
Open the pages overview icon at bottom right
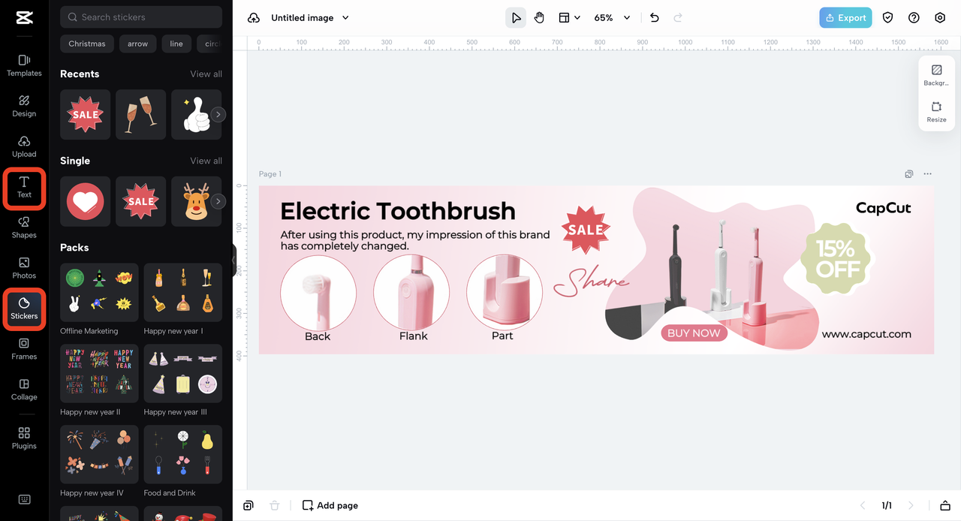[945, 506]
